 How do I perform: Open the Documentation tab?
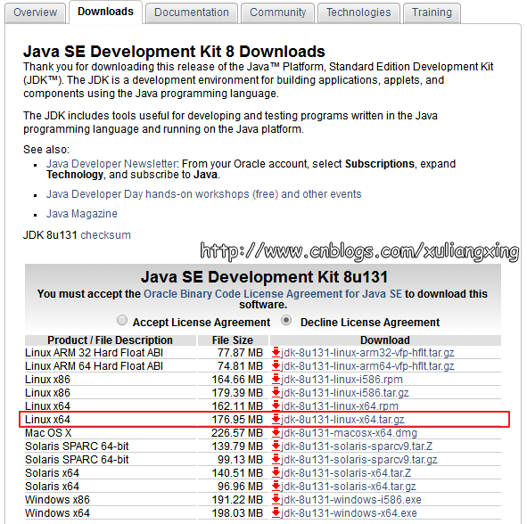(192, 12)
